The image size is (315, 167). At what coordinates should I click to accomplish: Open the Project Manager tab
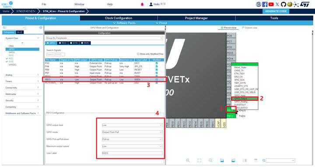click(x=196, y=18)
